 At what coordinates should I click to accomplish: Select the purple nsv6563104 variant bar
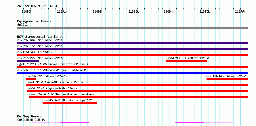click(132, 43)
